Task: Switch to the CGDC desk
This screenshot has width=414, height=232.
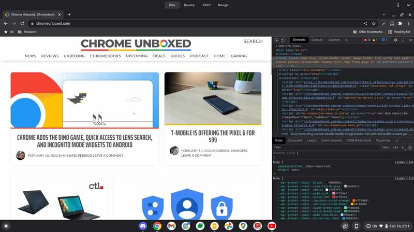Action: pyautogui.click(x=207, y=5)
